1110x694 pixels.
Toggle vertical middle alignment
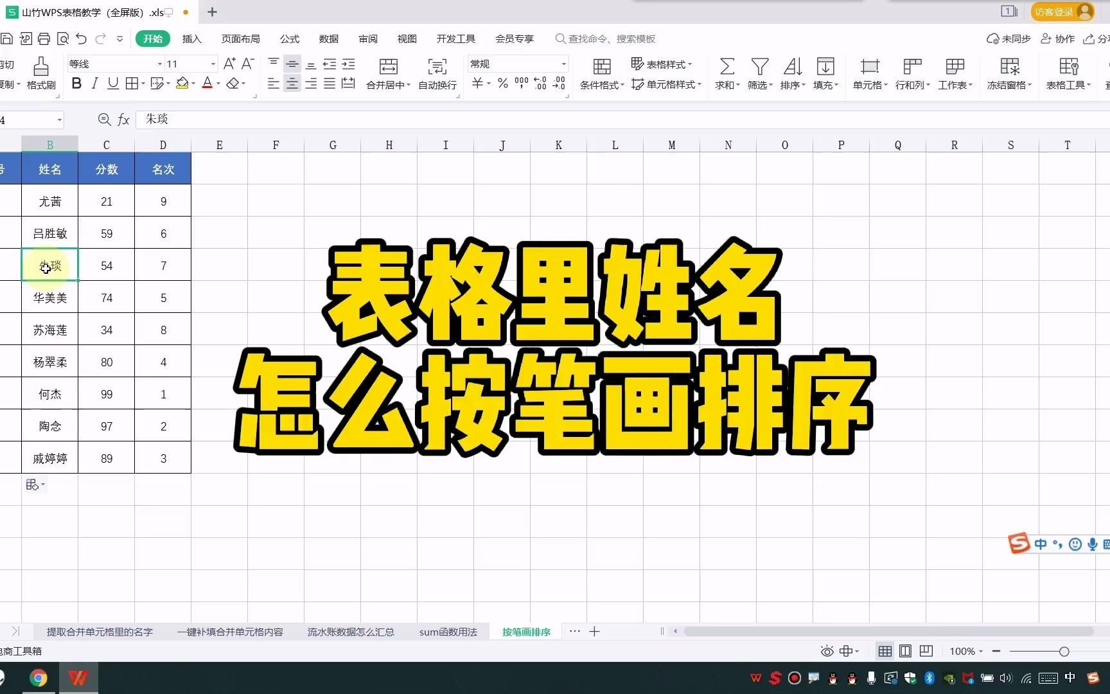292,64
